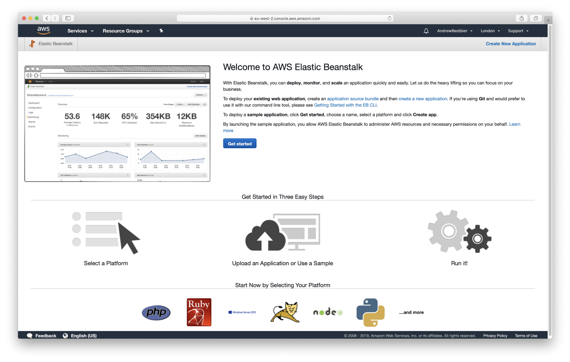Screen dimensions: 570x362
Task: Choose the Windows Server 2012 platform
Action: tap(242, 312)
